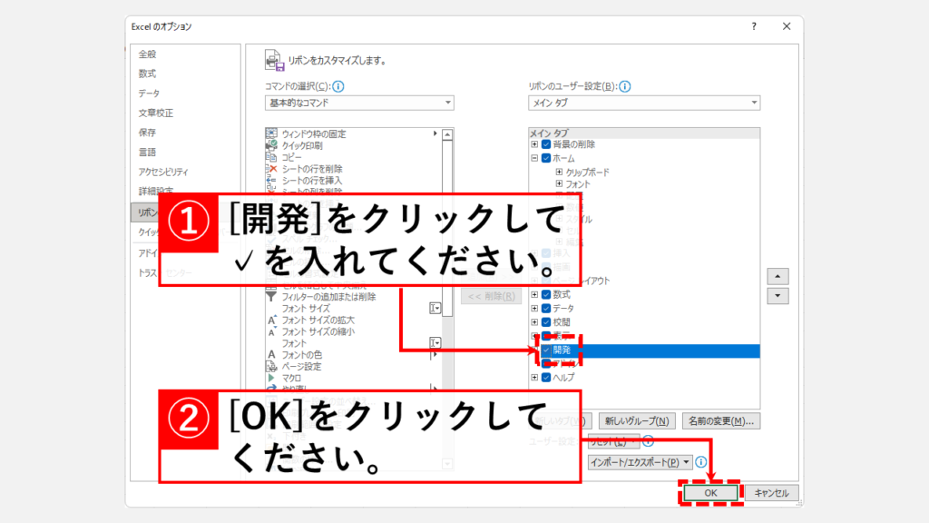The width and height of the screenshot is (929, 523).
Task: Click the Page Setup (ページ設定) icon
Action: [x=271, y=366]
